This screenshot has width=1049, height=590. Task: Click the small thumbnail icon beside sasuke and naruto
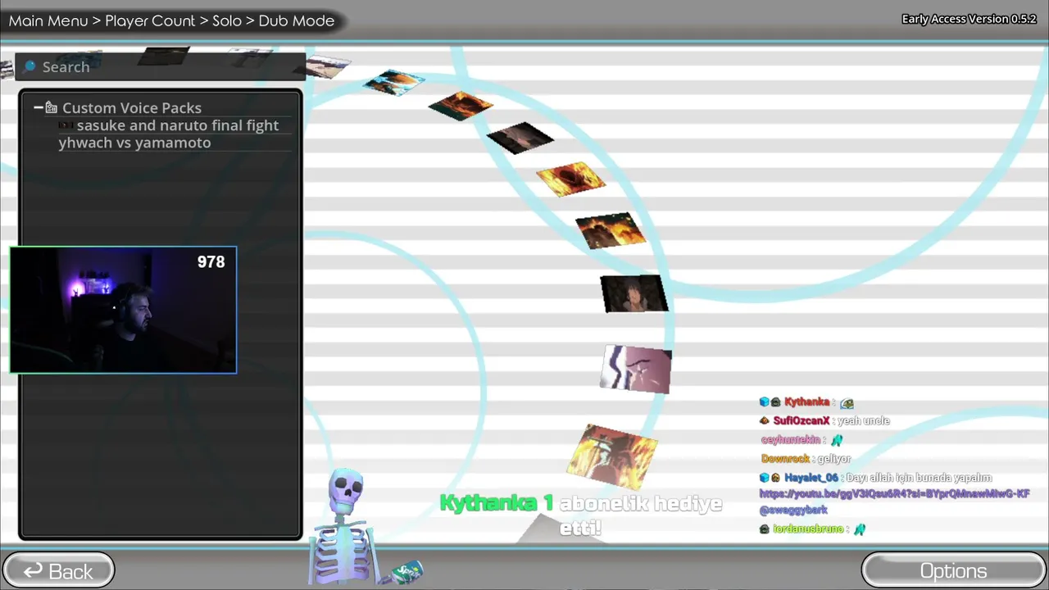pos(66,125)
